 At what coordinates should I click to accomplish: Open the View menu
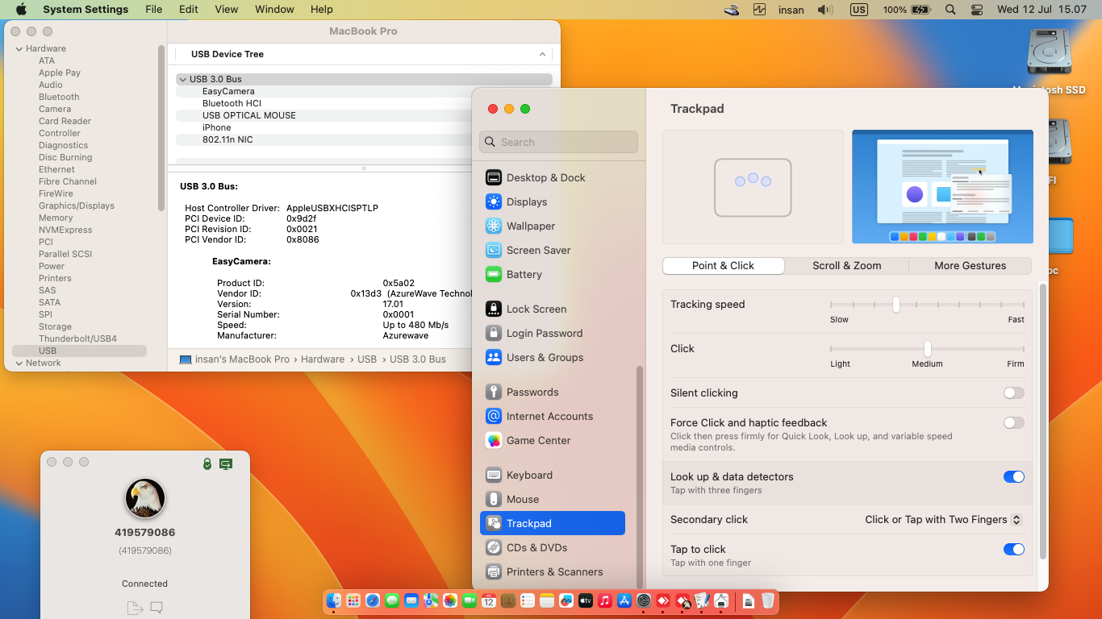(227, 10)
